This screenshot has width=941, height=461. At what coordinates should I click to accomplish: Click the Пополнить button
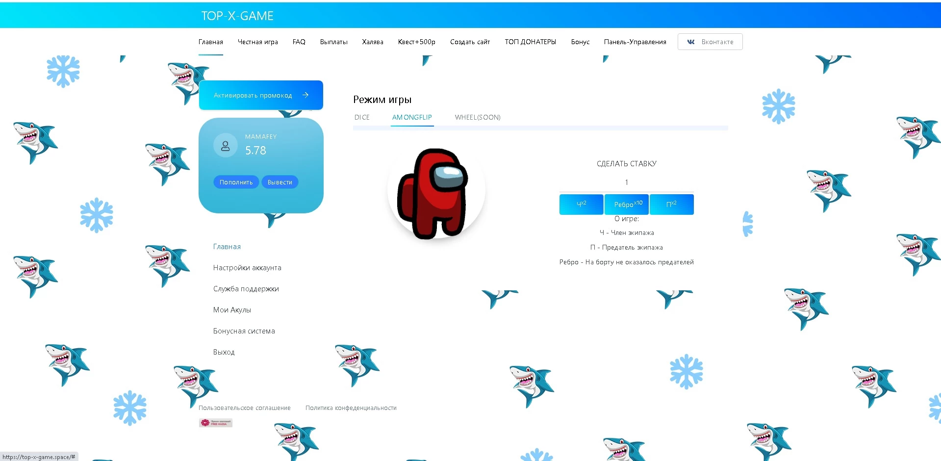236,182
